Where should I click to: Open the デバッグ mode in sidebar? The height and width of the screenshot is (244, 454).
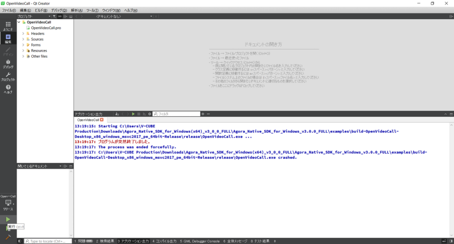pyautogui.click(x=8, y=64)
